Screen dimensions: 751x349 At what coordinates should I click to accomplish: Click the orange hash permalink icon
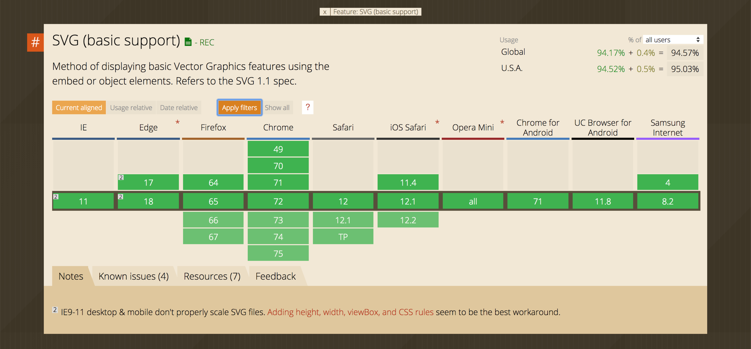[35, 42]
